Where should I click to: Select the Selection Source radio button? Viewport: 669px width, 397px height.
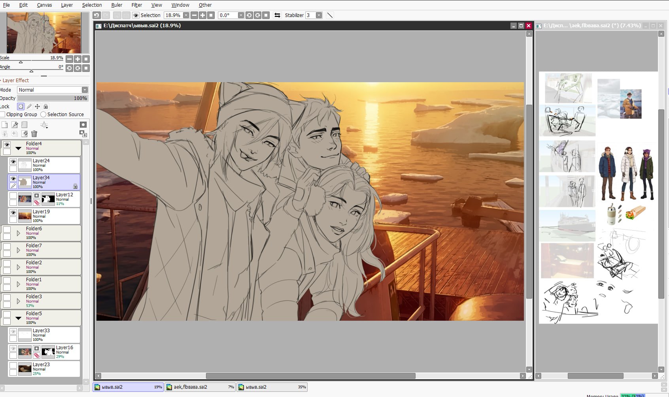pos(43,115)
